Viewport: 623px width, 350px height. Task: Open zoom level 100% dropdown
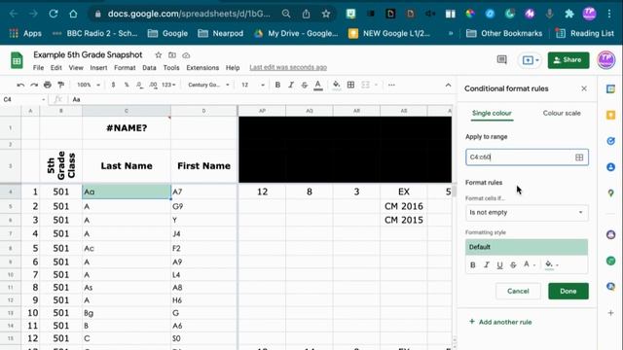pyautogui.click(x=89, y=85)
